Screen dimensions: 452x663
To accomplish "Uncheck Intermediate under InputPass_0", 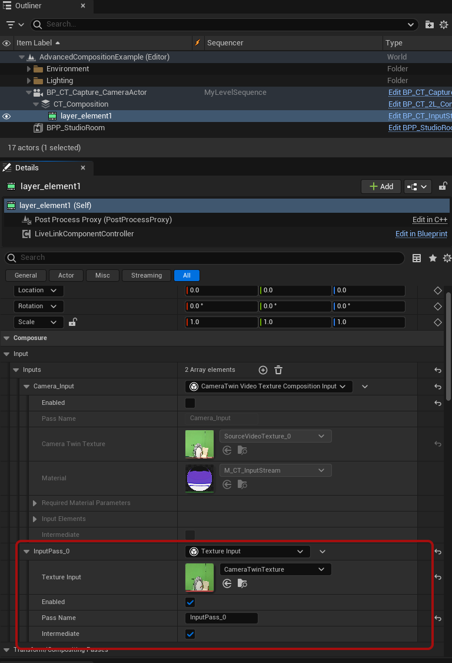I will click(x=190, y=634).
